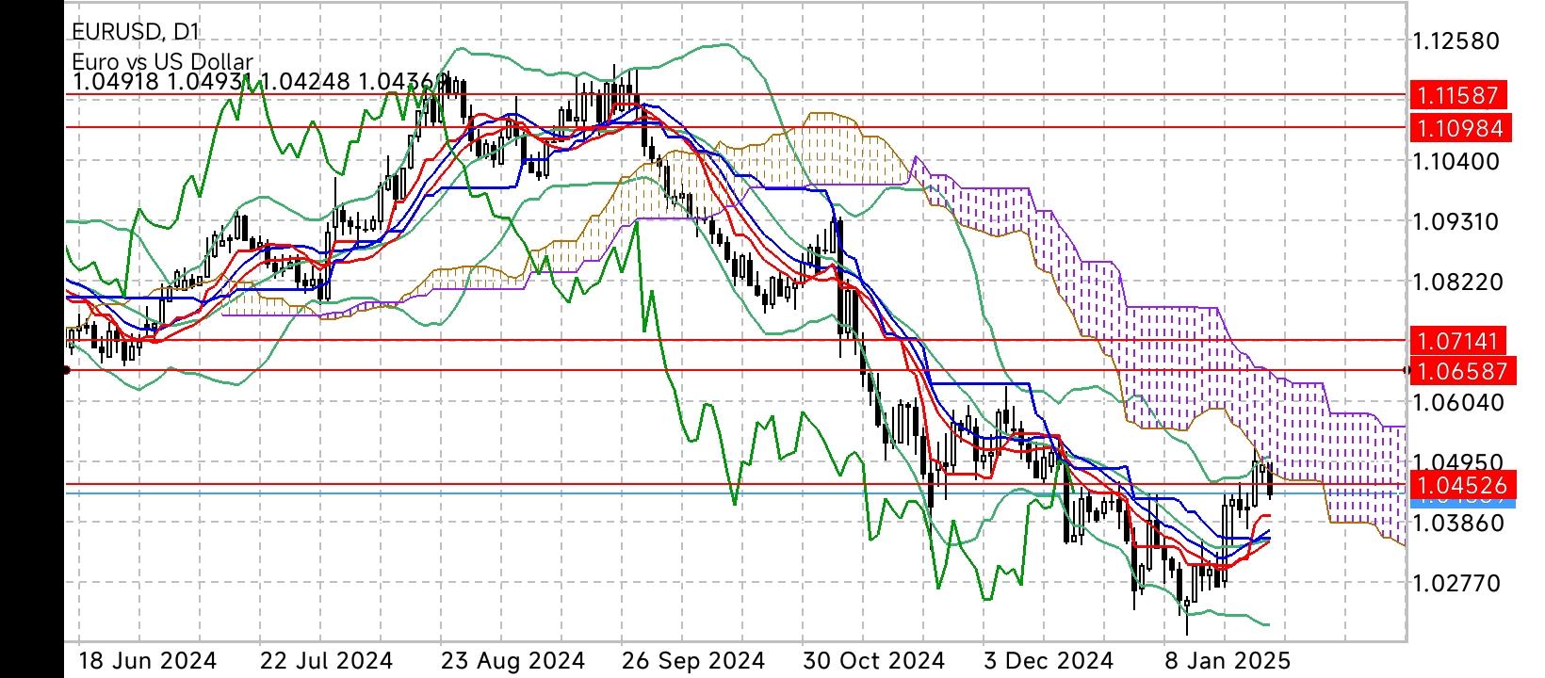Click the OHLC values line 1.04918
The image size is (1545, 678).
260,82
